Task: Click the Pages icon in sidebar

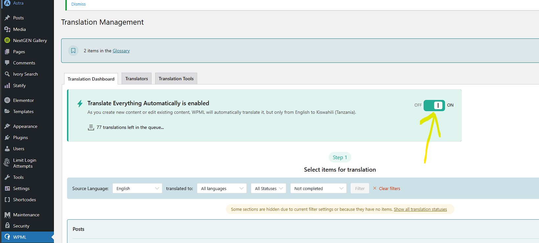Action: (7, 52)
